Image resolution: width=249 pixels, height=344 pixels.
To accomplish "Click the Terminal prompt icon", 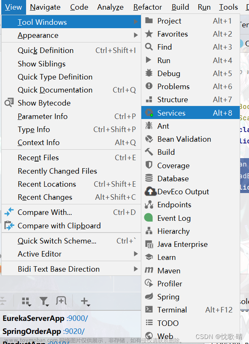I will pyautogui.click(x=149, y=310).
